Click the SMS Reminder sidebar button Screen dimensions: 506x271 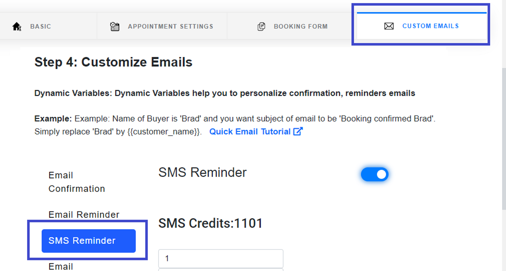point(89,241)
